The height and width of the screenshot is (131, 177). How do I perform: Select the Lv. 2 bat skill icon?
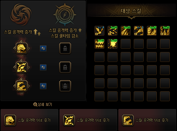(99, 31)
